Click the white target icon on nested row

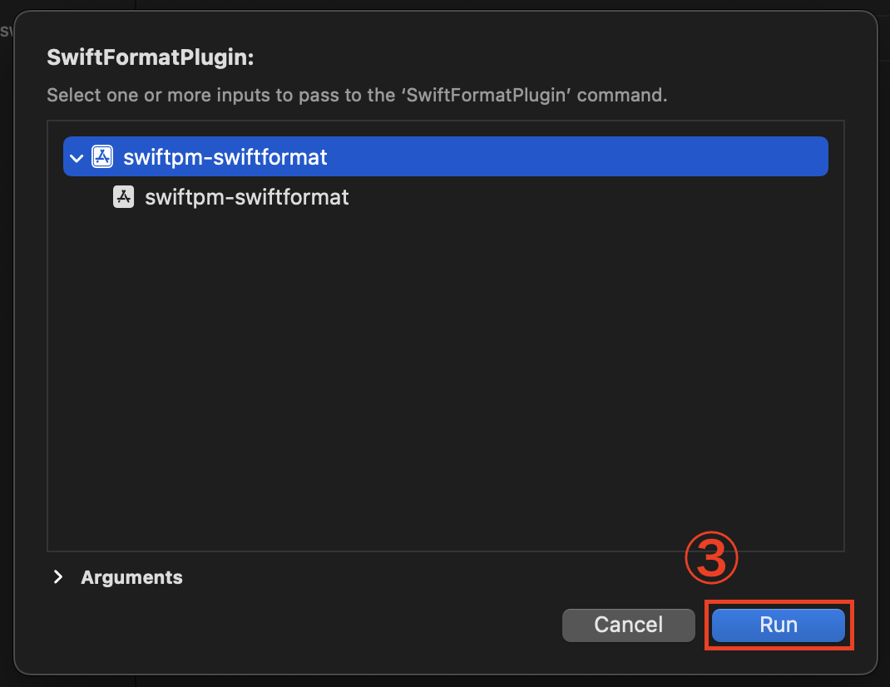point(124,197)
